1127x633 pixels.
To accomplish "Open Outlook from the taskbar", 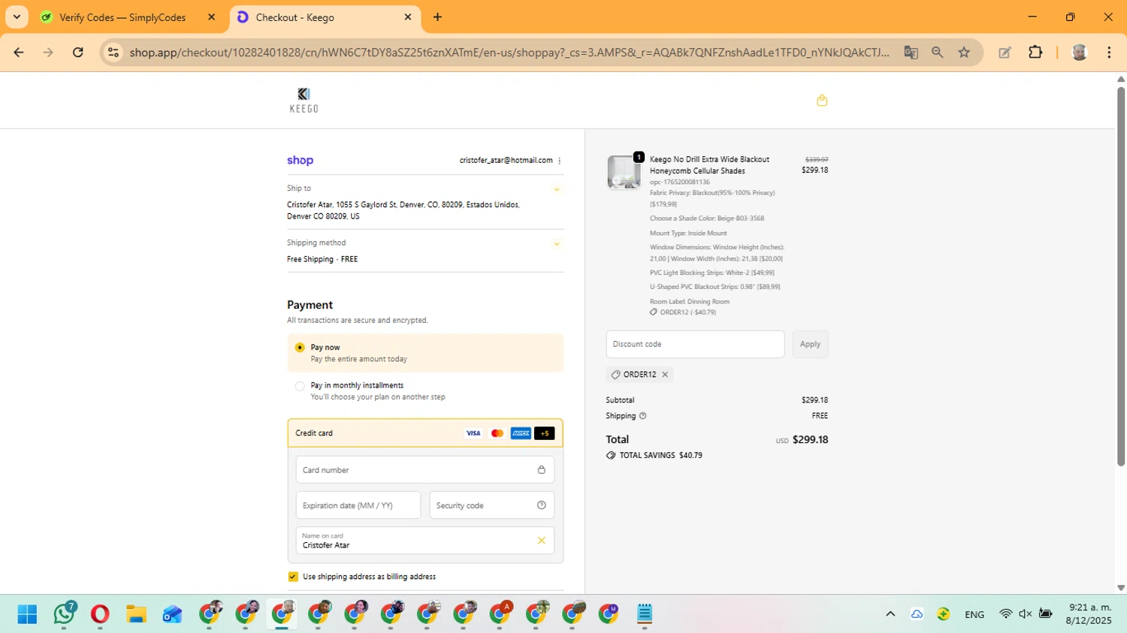I will 172,614.
